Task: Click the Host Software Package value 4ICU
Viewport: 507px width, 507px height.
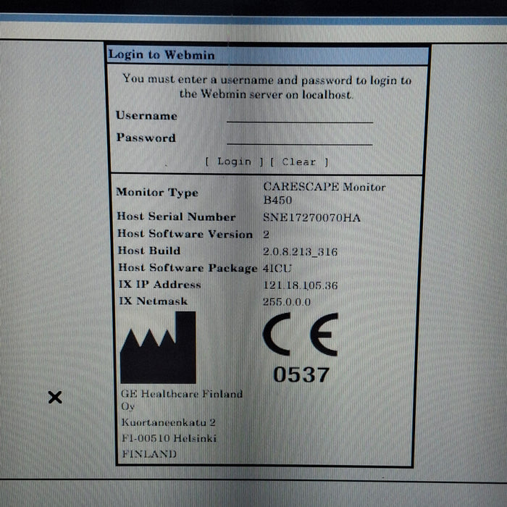Action: (277, 269)
